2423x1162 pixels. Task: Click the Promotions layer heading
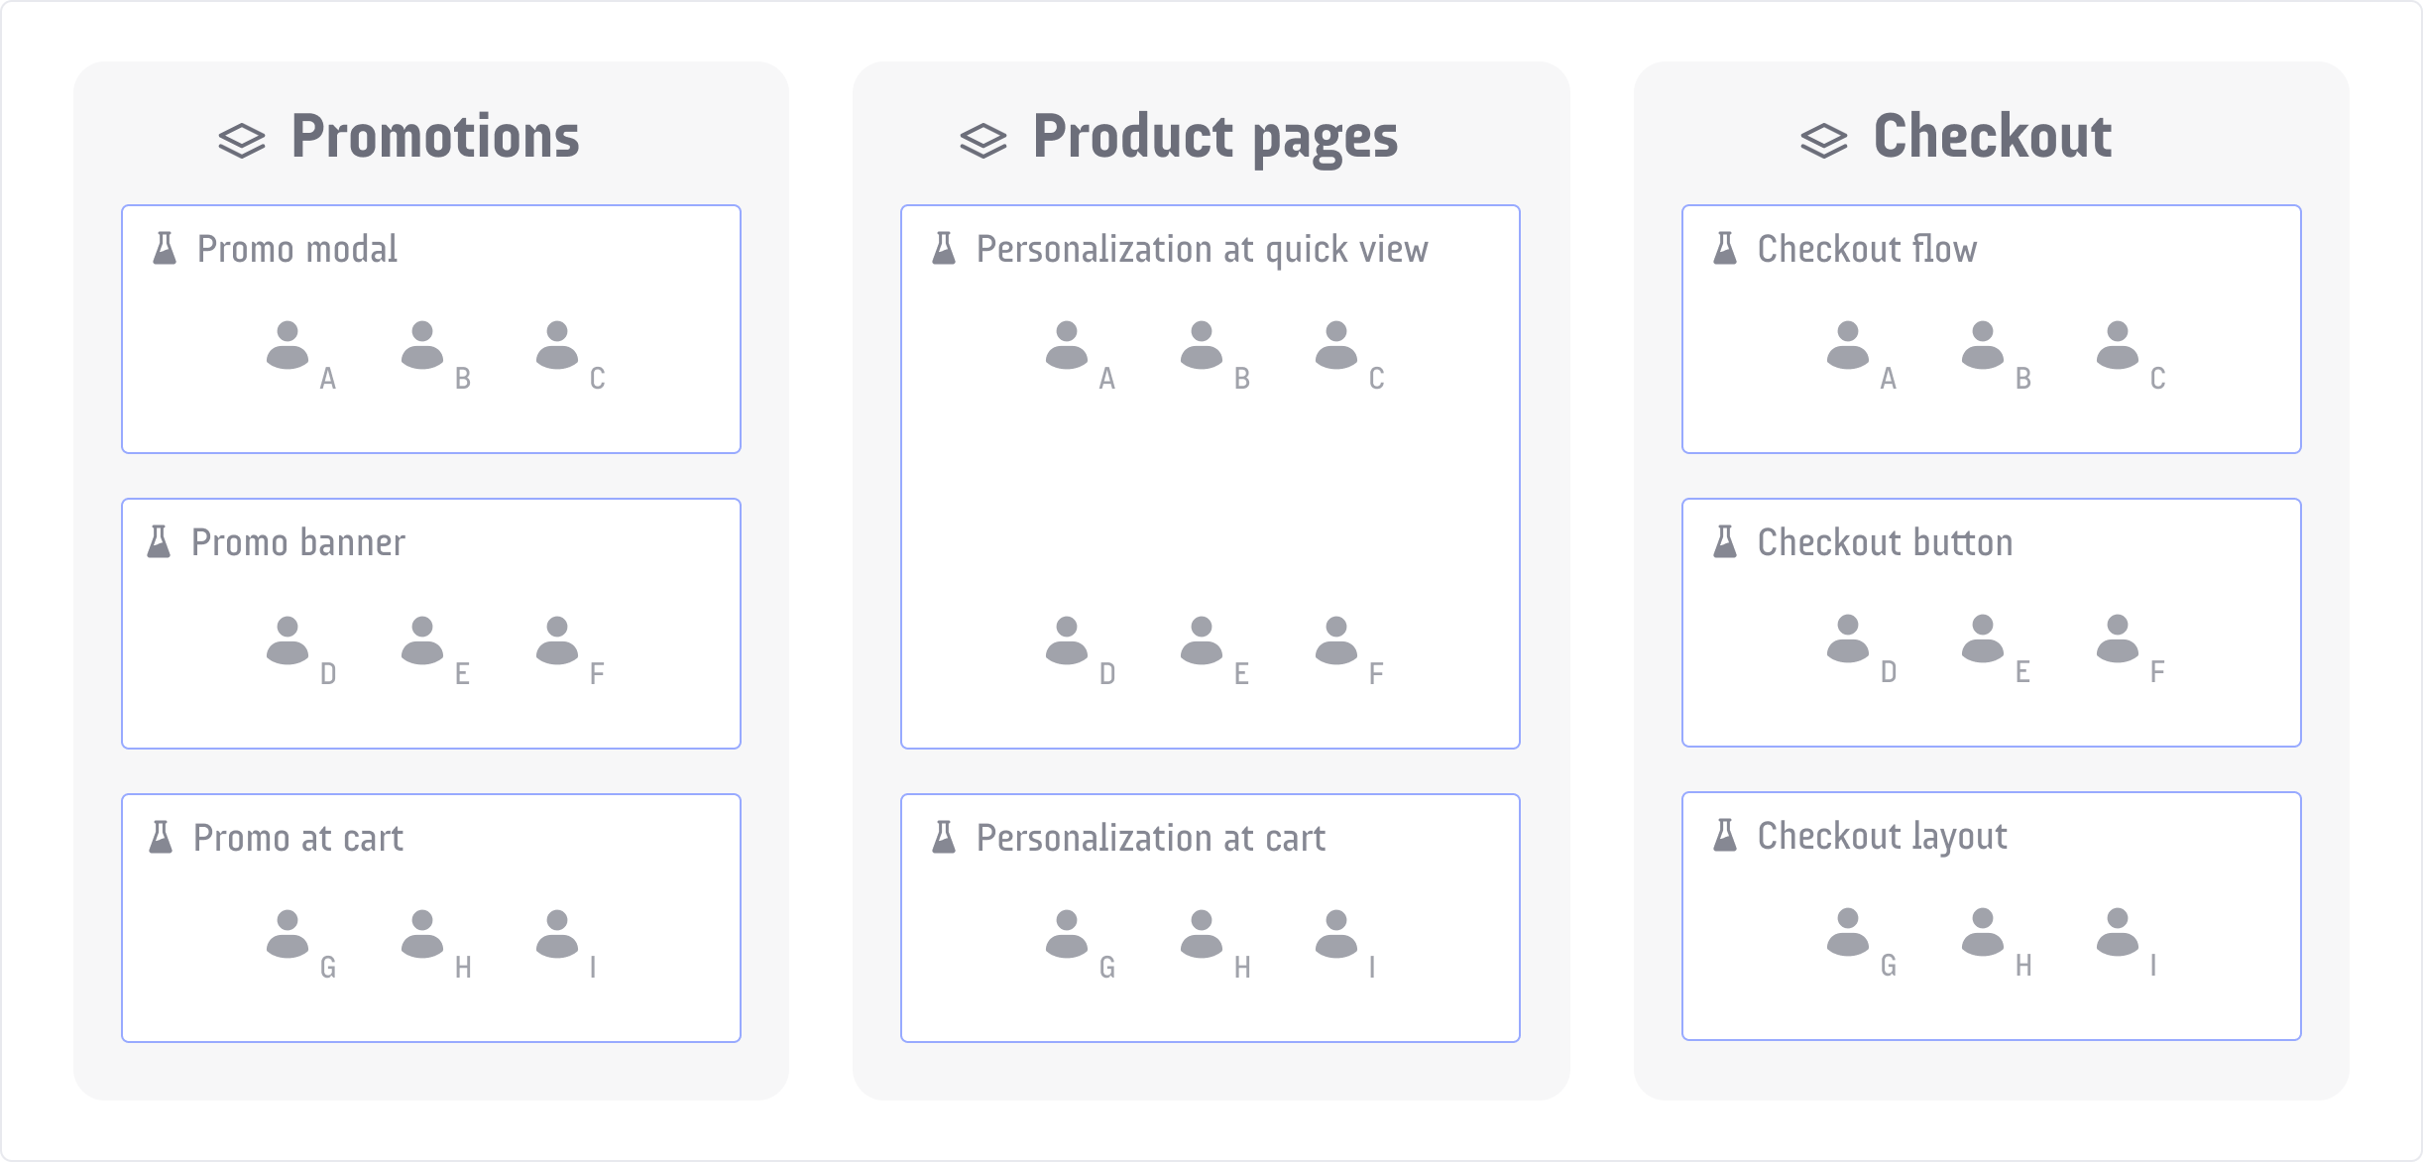pyautogui.click(x=434, y=137)
